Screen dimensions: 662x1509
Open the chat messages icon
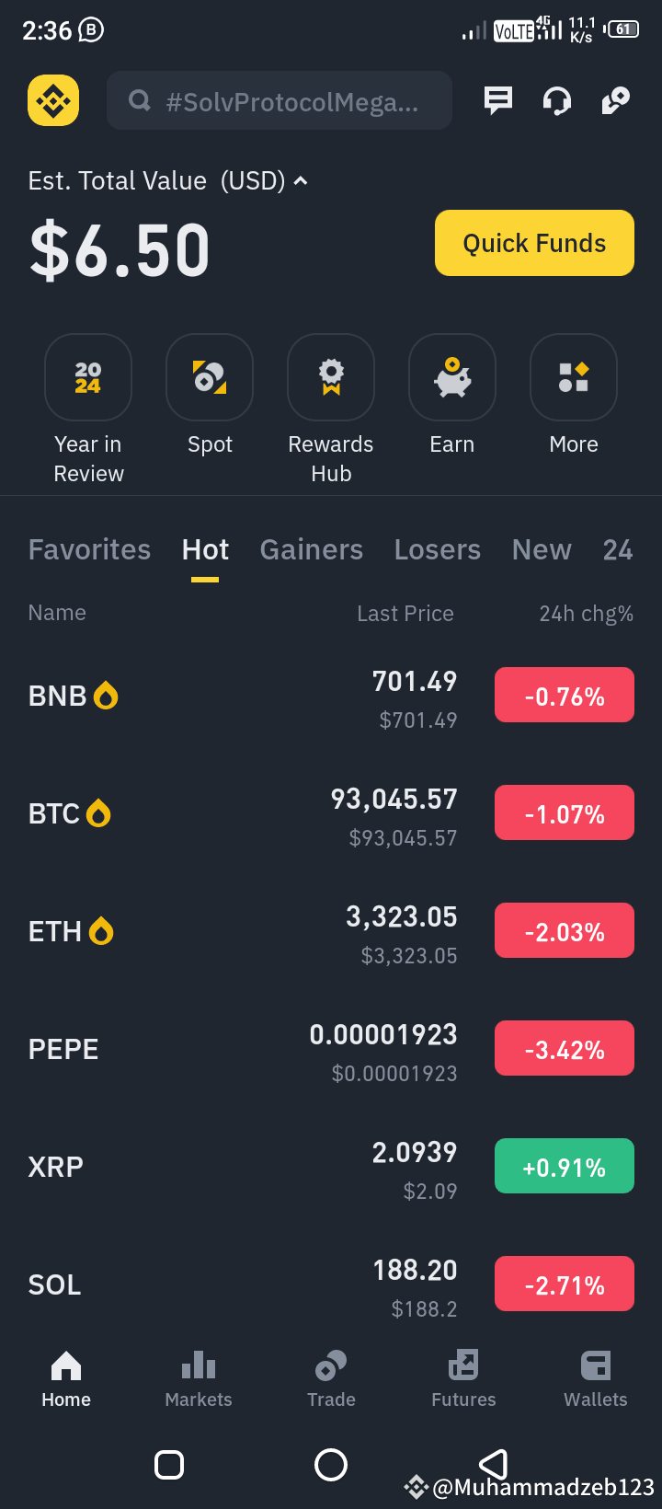pyautogui.click(x=498, y=100)
